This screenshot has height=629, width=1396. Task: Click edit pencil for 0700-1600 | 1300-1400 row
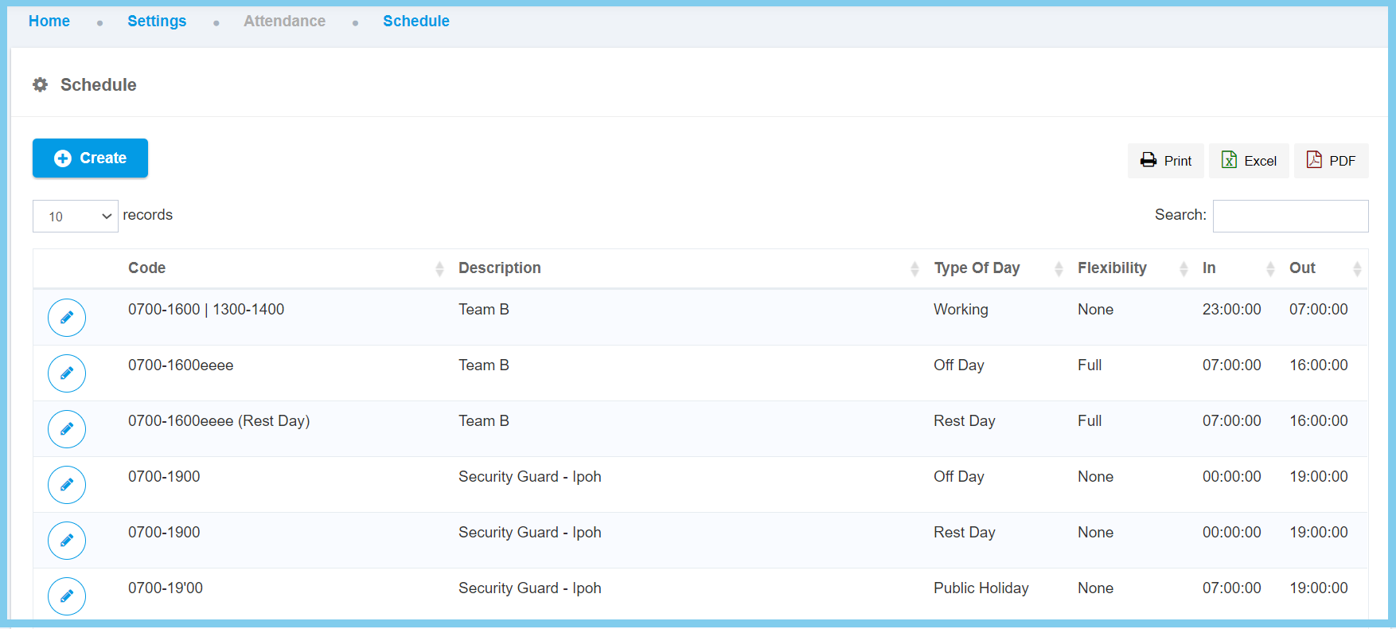[x=67, y=318]
